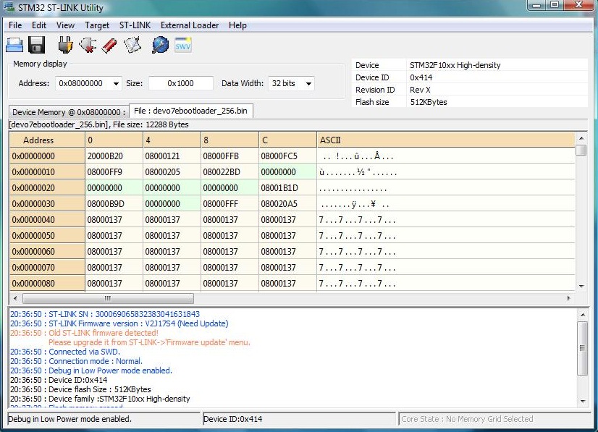Click the ST-LINK SN log line
The width and height of the screenshot is (598, 432).
pyautogui.click(x=105, y=314)
